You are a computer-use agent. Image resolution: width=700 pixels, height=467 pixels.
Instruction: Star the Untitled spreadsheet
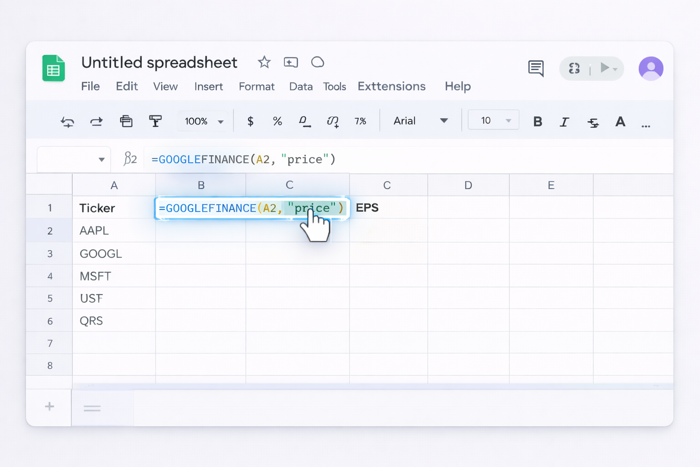[264, 62]
